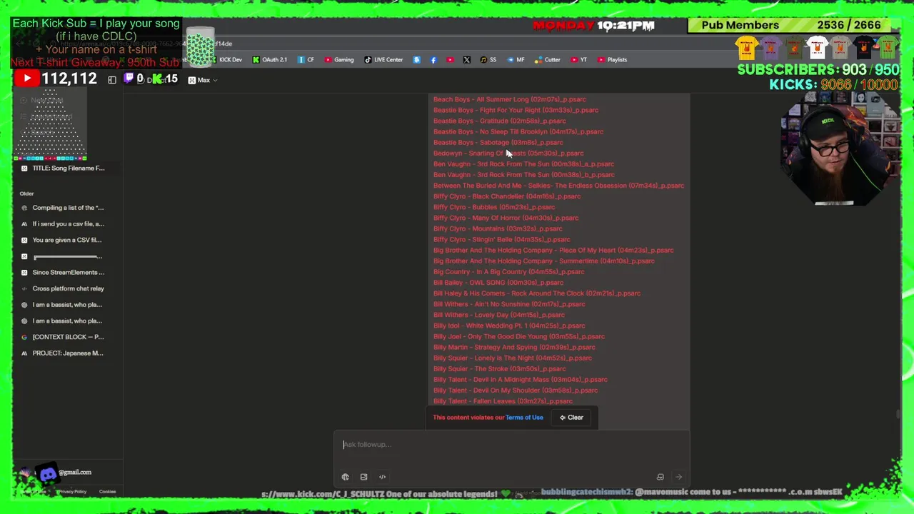The image size is (914, 514).
Task: Click 'Biffy Clyro - Bubbles' line
Action: [494, 207]
